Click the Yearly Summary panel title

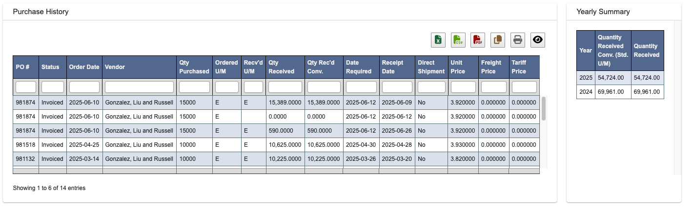(x=603, y=12)
